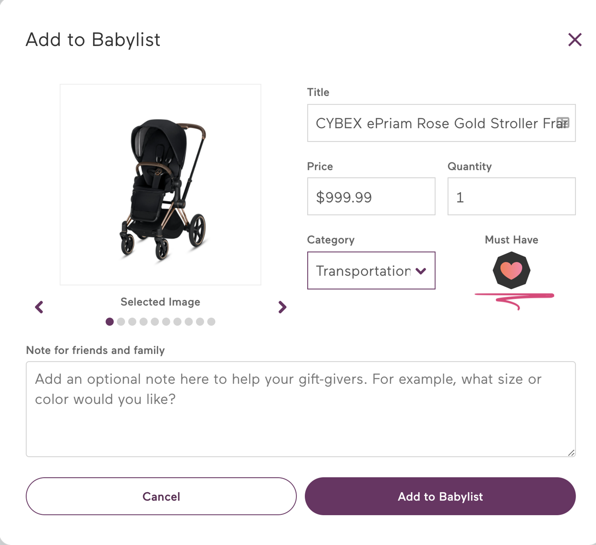
Task: Click the Quantity field showing 1
Action: [x=511, y=196]
